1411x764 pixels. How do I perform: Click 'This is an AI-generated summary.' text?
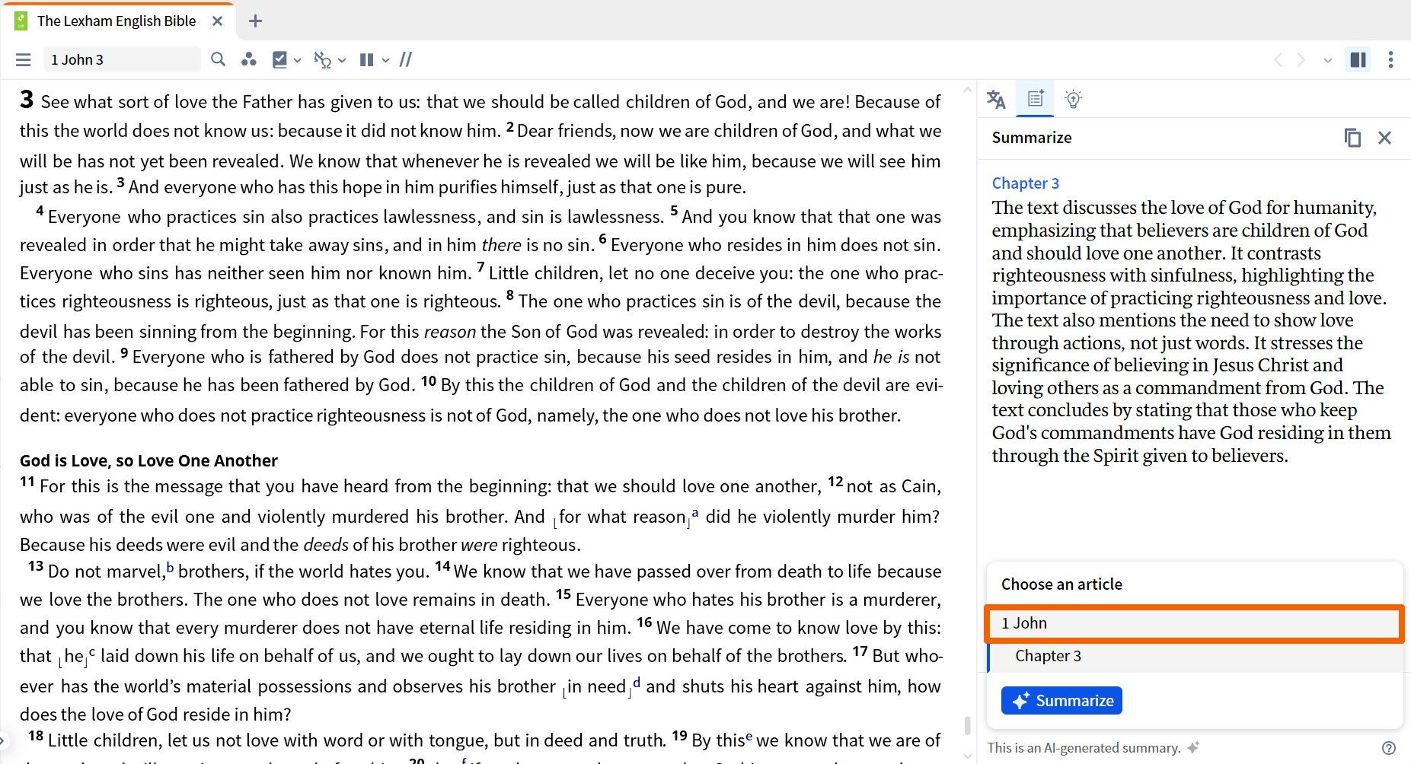click(1084, 748)
